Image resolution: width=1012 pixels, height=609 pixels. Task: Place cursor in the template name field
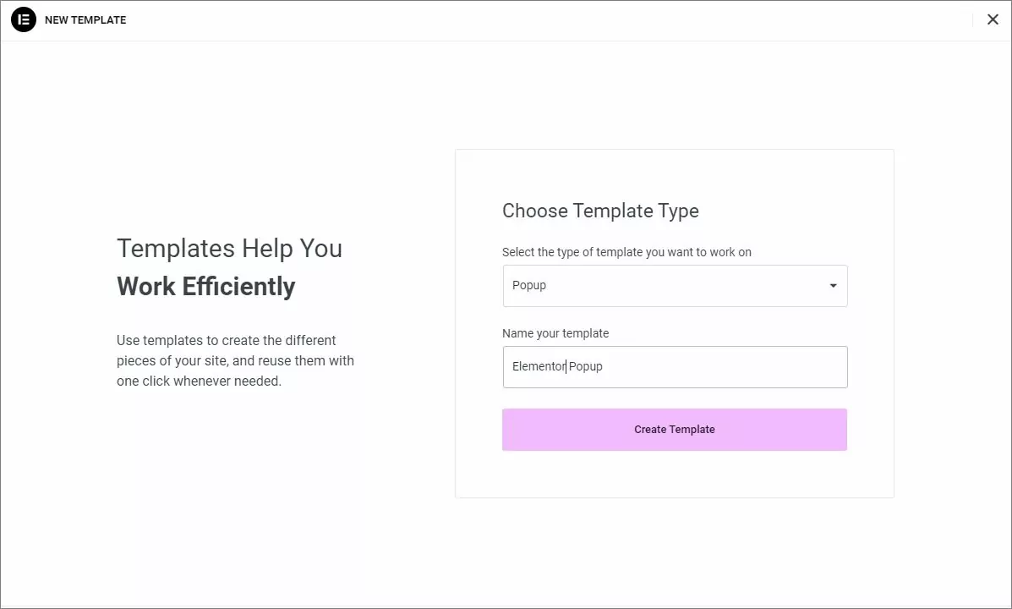tap(675, 366)
